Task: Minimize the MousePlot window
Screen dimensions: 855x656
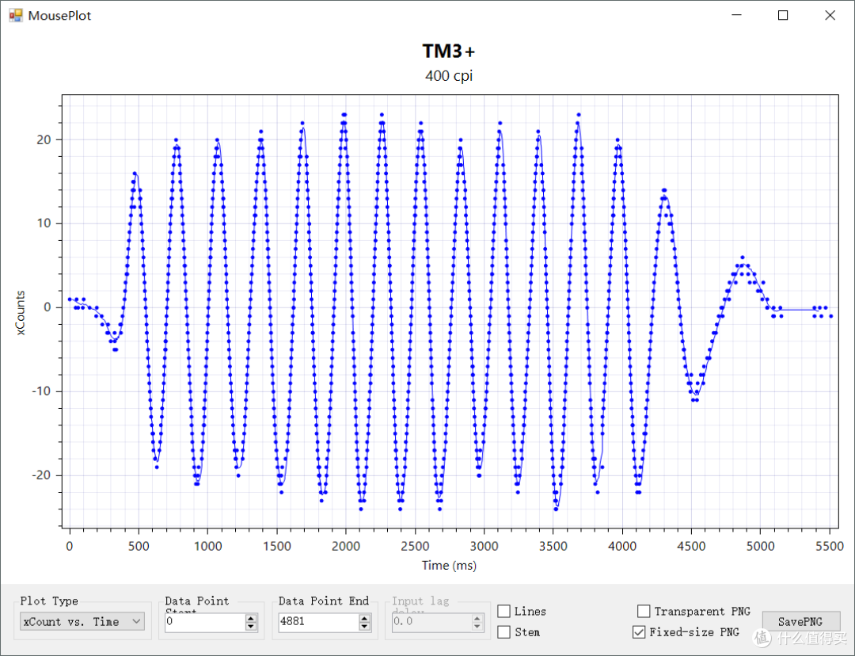Action: tap(737, 15)
